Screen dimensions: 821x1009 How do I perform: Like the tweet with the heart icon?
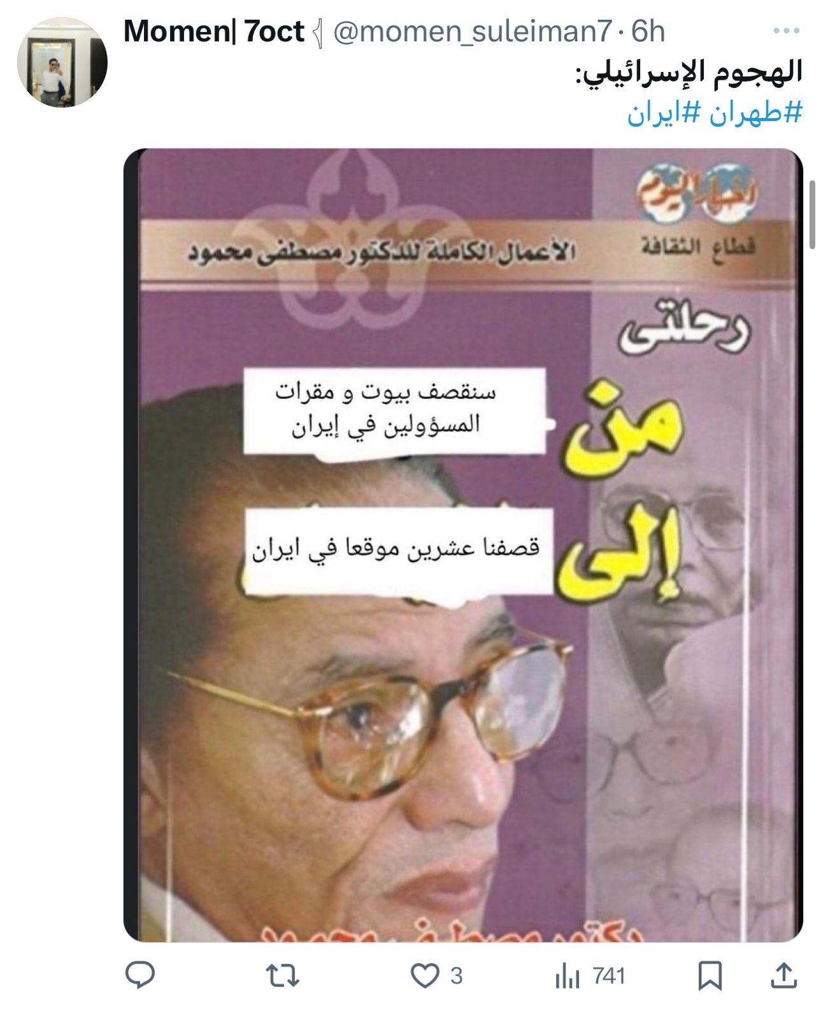tap(424, 976)
